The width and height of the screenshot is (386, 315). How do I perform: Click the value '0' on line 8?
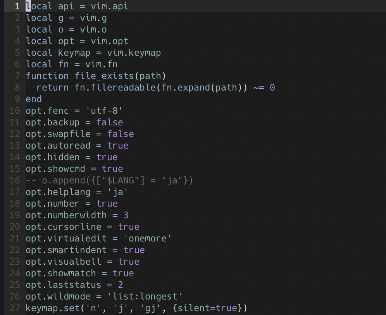(272, 87)
